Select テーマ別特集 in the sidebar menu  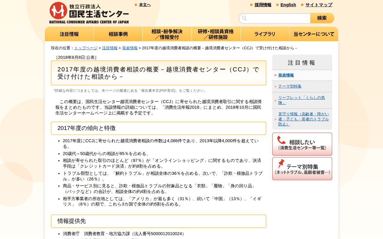point(290,86)
